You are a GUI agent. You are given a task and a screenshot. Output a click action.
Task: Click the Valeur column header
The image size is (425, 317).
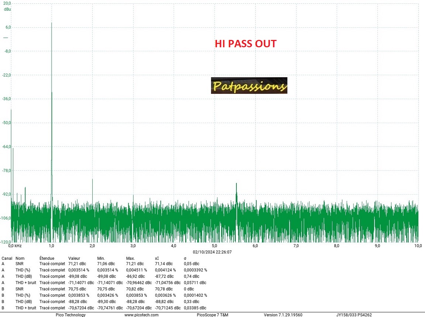tap(74, 258)
